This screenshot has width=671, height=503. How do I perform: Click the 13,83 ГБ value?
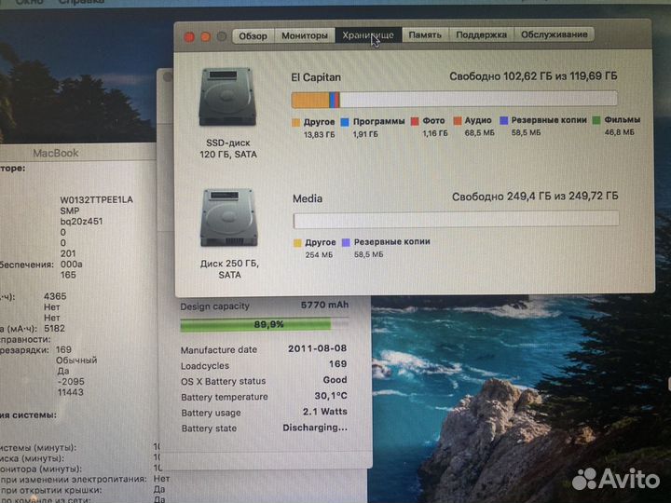coord(320,135)
